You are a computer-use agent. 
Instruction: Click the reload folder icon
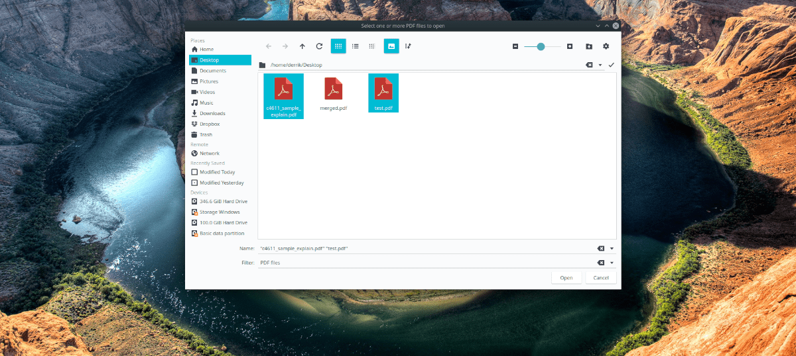tap(319, 46)
